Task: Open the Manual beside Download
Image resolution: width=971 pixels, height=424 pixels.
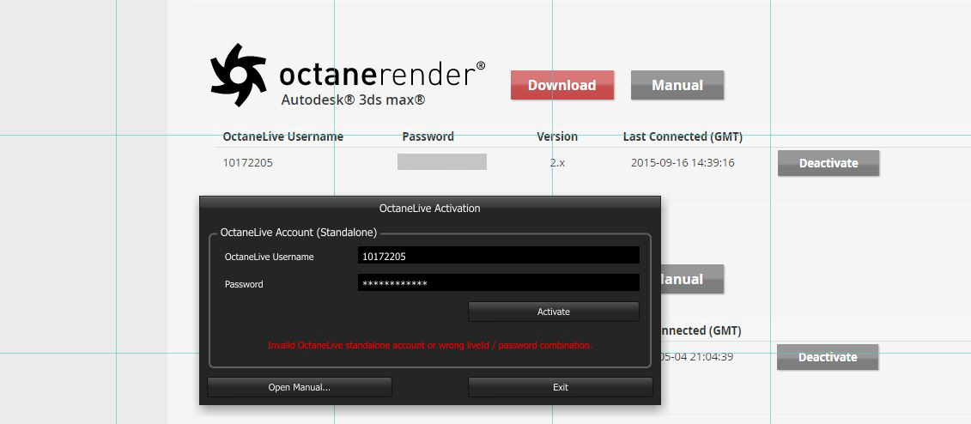Action: coord(677,85)
